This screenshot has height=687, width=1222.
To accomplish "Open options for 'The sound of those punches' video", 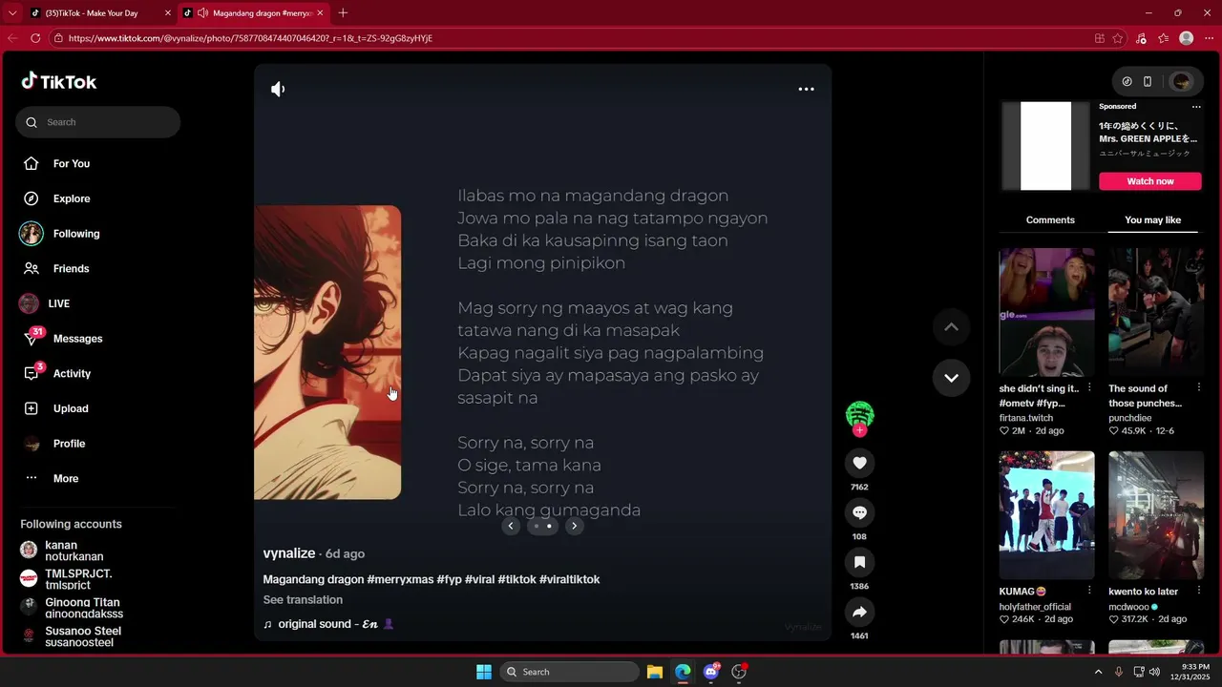I will pos(1198,388).
